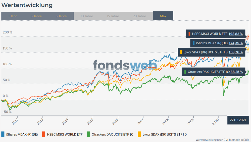Toggle the iShares MDAX (R) (DE) legend label
Image resolution: width=251 pixels, height=142 pixels.
pos(22,134)
